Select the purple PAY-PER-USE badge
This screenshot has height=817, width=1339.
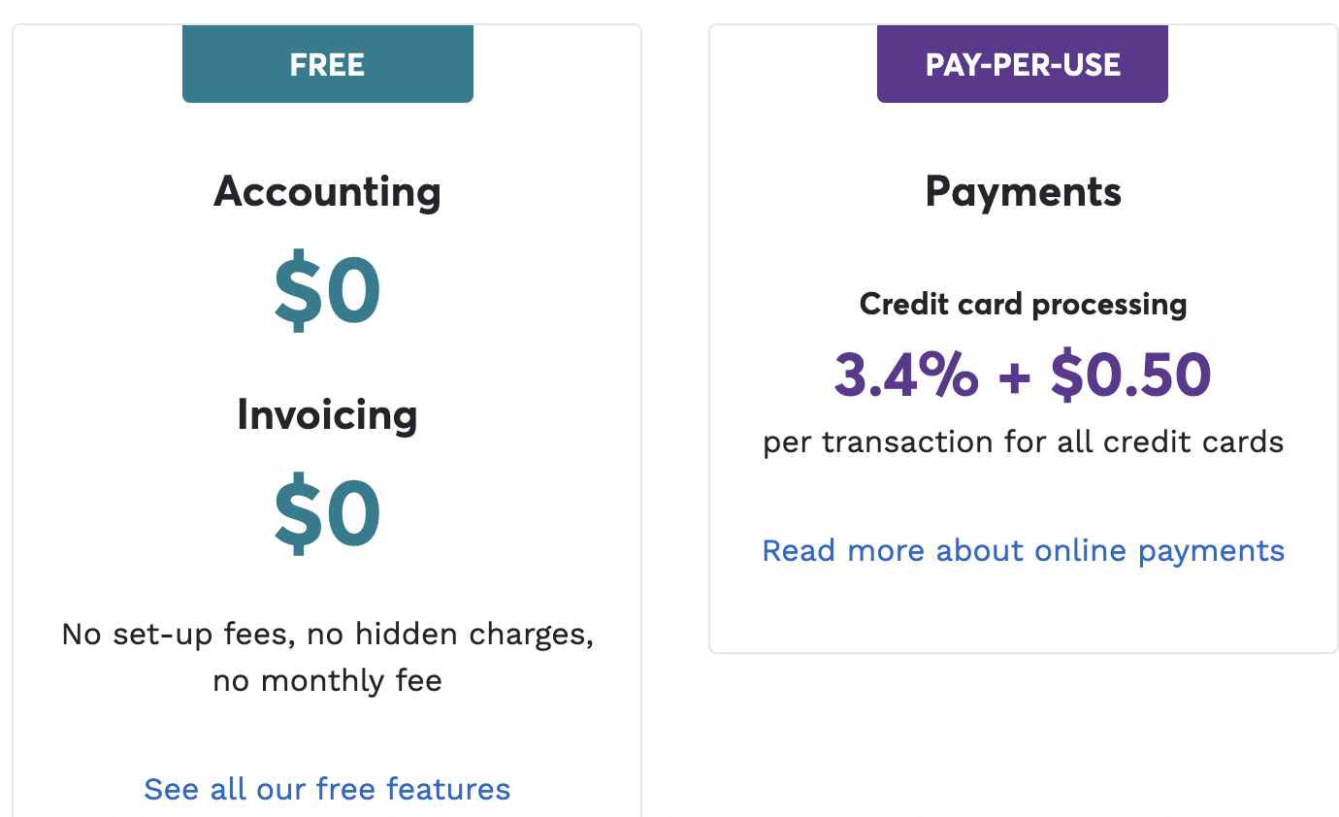click(x=1023, y=64)
